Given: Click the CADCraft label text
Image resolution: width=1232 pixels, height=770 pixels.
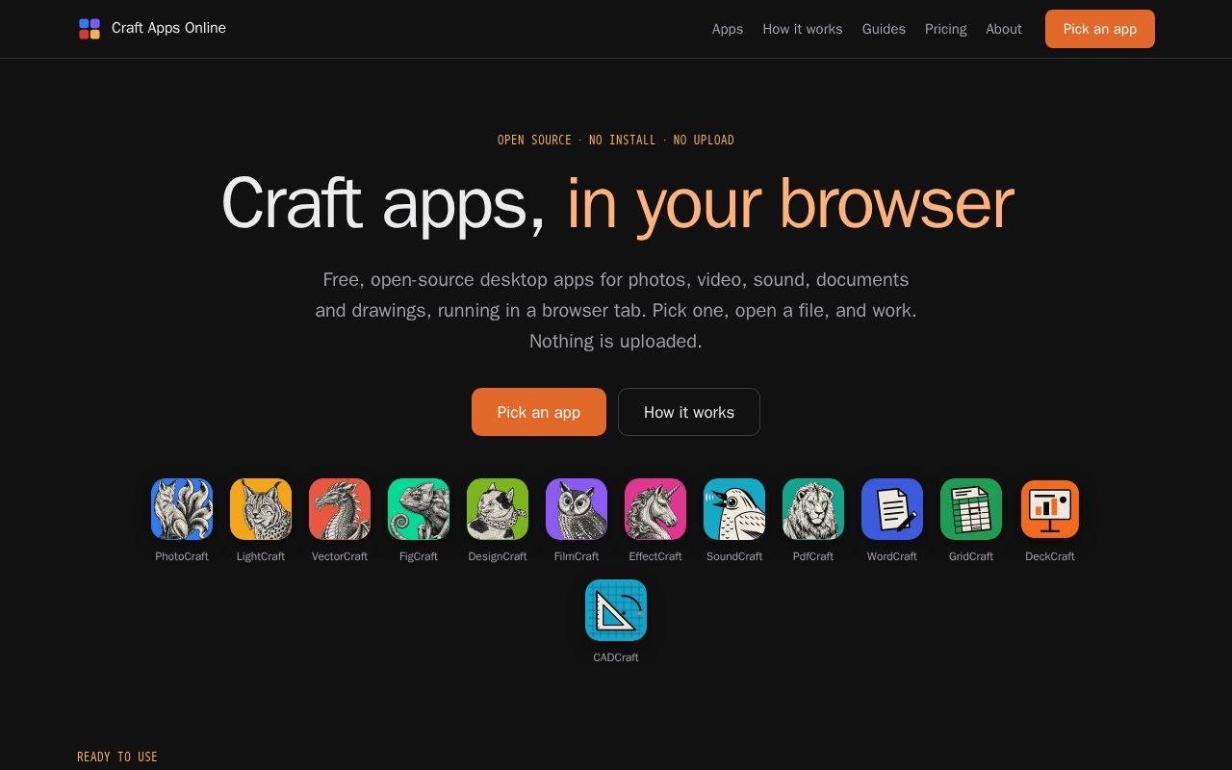Looking at the screenshot, I should click(616, 657).
